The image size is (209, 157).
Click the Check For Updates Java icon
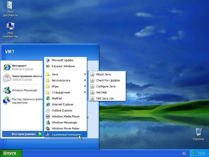92,80
